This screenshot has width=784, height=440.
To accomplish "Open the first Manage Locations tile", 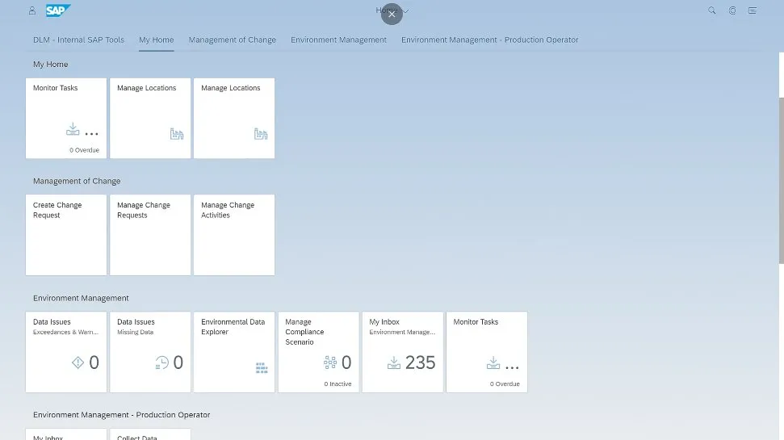I will [150, 118].
